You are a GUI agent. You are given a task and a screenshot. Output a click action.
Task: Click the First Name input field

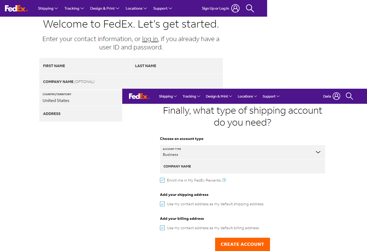pyautogui.click(x=85, y=66)
